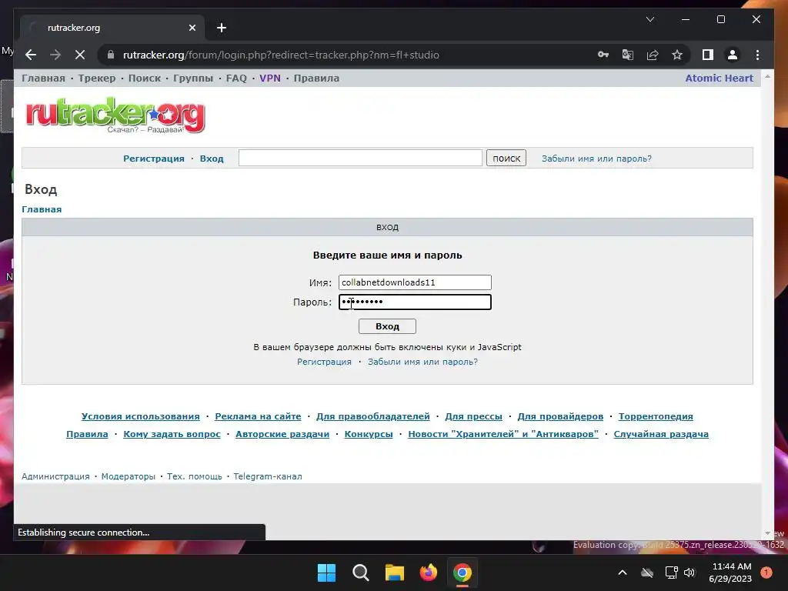This screenshot has width=788, height=591.
Task: Open Правила in the top menu
Action: click(x=316, y=78)
